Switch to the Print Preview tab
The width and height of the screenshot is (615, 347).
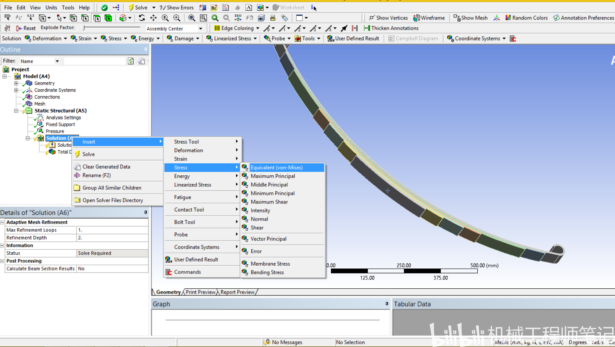(201, 292)
